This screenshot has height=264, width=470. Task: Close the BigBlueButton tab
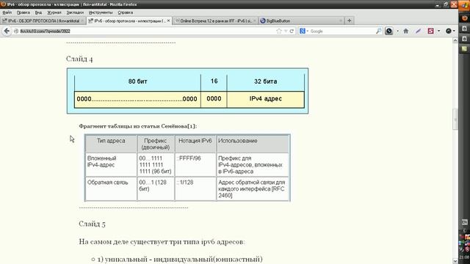(341, 21)
